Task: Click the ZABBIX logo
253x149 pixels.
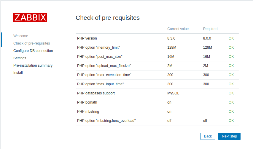Action: (30, 17)
